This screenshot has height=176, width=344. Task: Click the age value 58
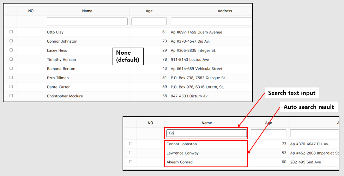point(164,96)
